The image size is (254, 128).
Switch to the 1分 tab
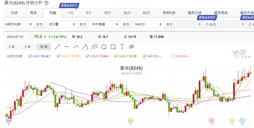pos(71,13)
